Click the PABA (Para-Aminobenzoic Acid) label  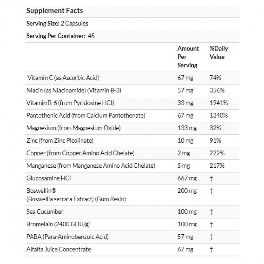pos(67,237)
